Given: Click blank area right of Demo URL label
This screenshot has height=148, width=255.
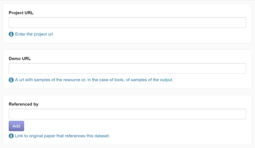Looking at the screenshot, I should (x=136, y=58).
